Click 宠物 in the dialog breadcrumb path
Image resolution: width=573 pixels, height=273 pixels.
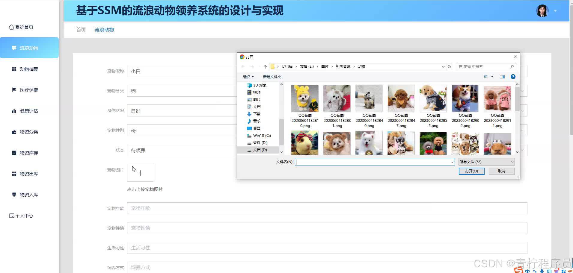click(x=361, y=66)
